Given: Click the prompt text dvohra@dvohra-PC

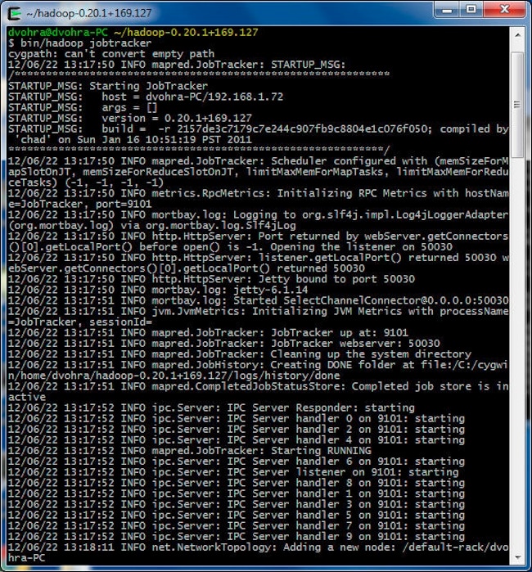Looking at the screenshot, I should 57,32.
